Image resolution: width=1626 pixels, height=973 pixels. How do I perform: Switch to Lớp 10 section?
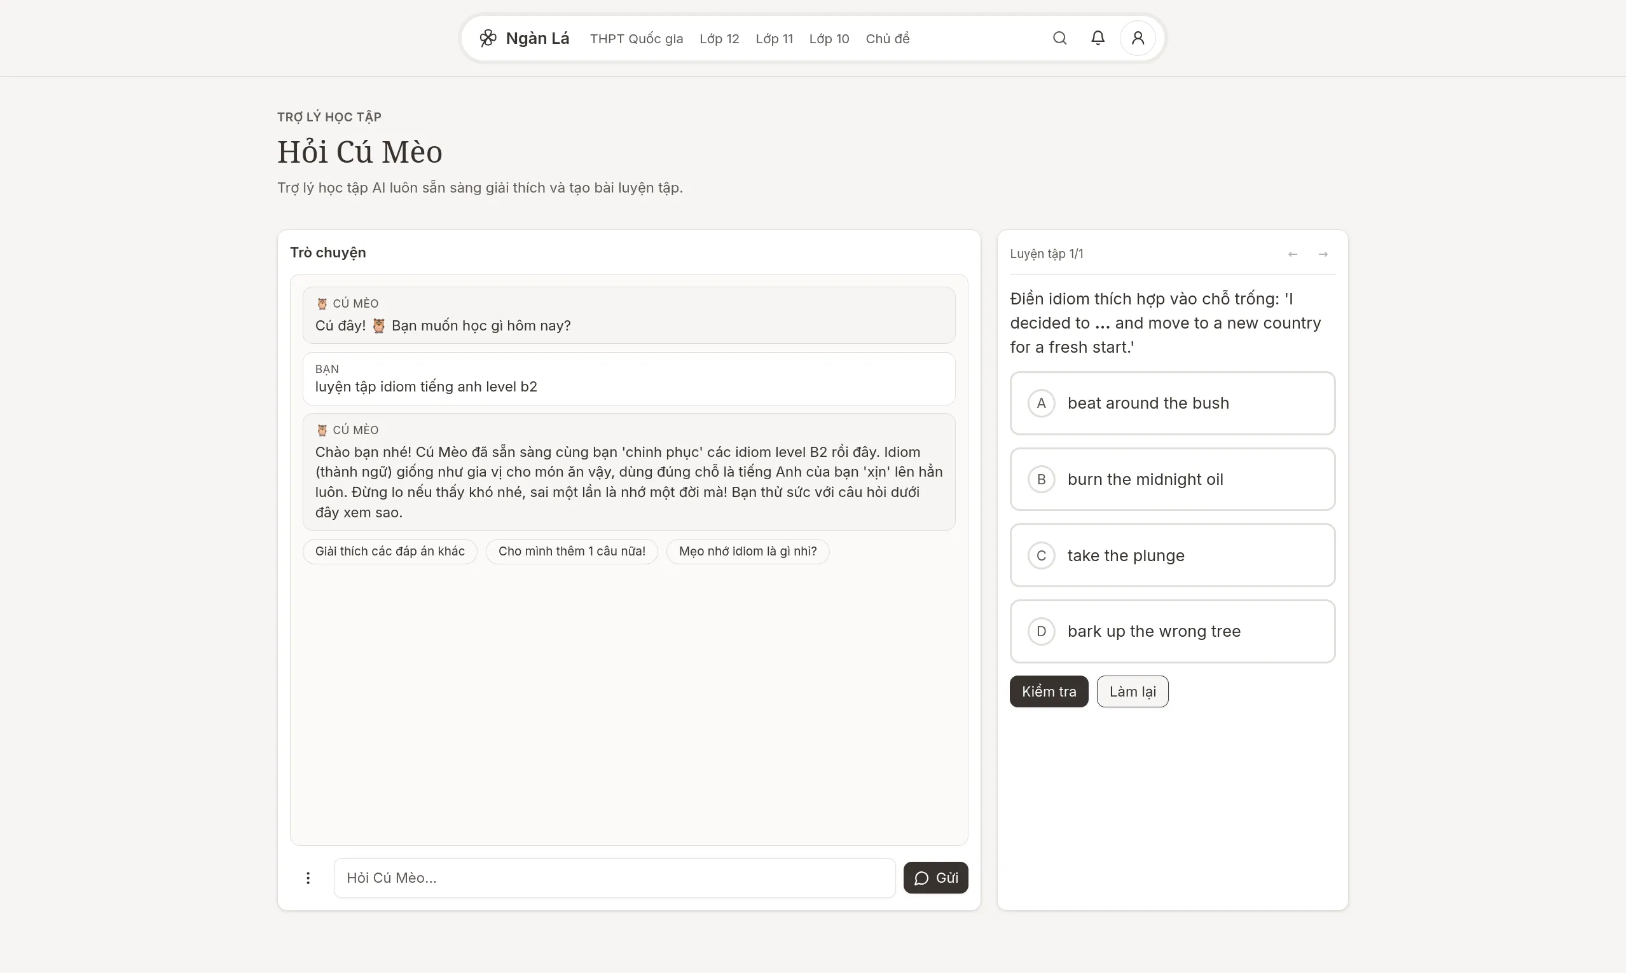point(829,38)
